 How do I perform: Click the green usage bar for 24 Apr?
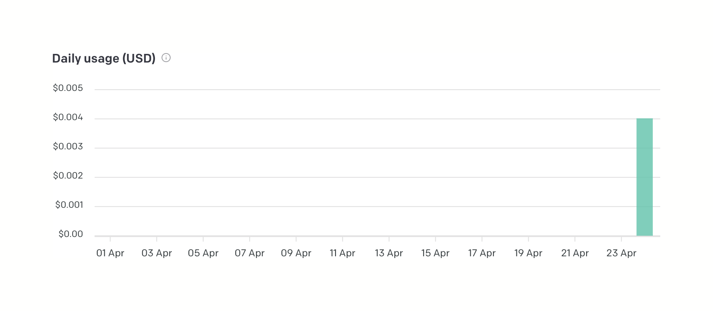[644, 177]
